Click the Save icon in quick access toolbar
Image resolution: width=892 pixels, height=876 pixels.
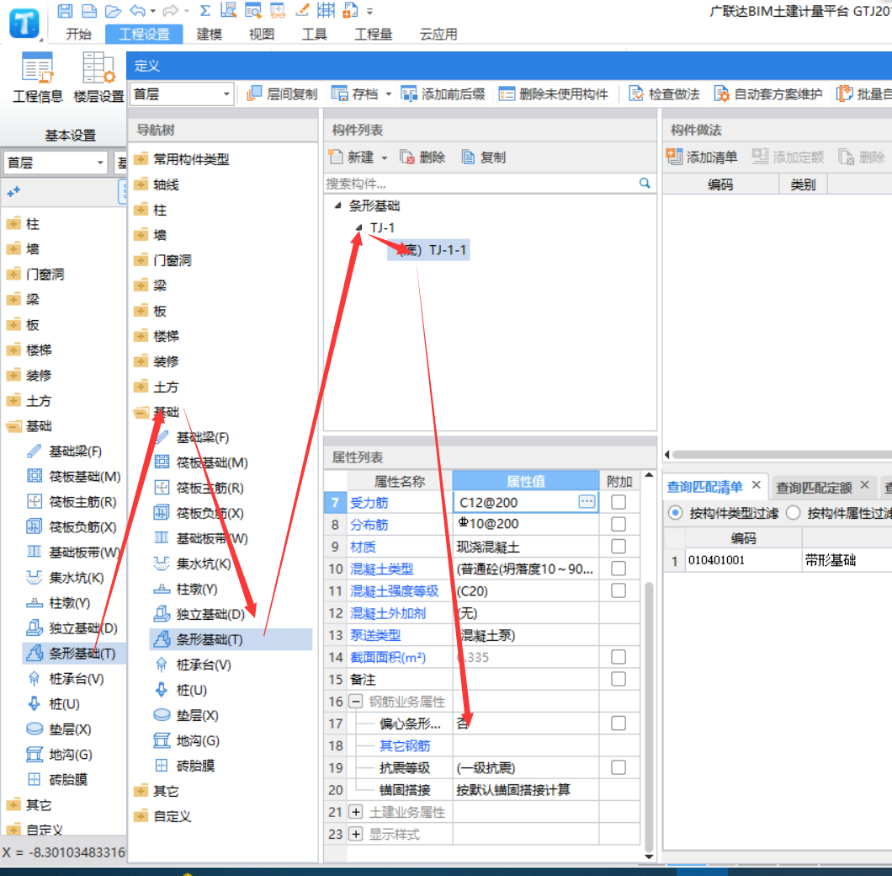(x=66, y=10)
